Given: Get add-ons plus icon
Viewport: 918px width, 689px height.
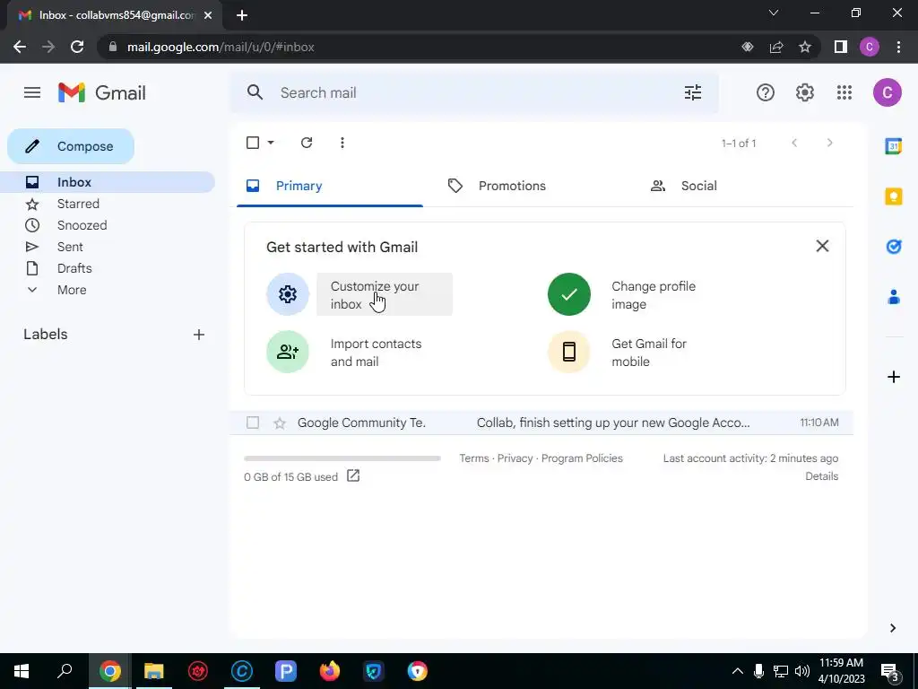Looking at the screenshot, I should [x=894, y=377].
